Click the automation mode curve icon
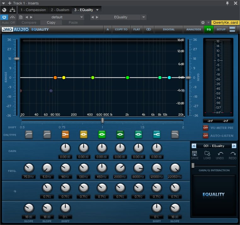This screenshot has width=240, height=225. tap(12, 17)
